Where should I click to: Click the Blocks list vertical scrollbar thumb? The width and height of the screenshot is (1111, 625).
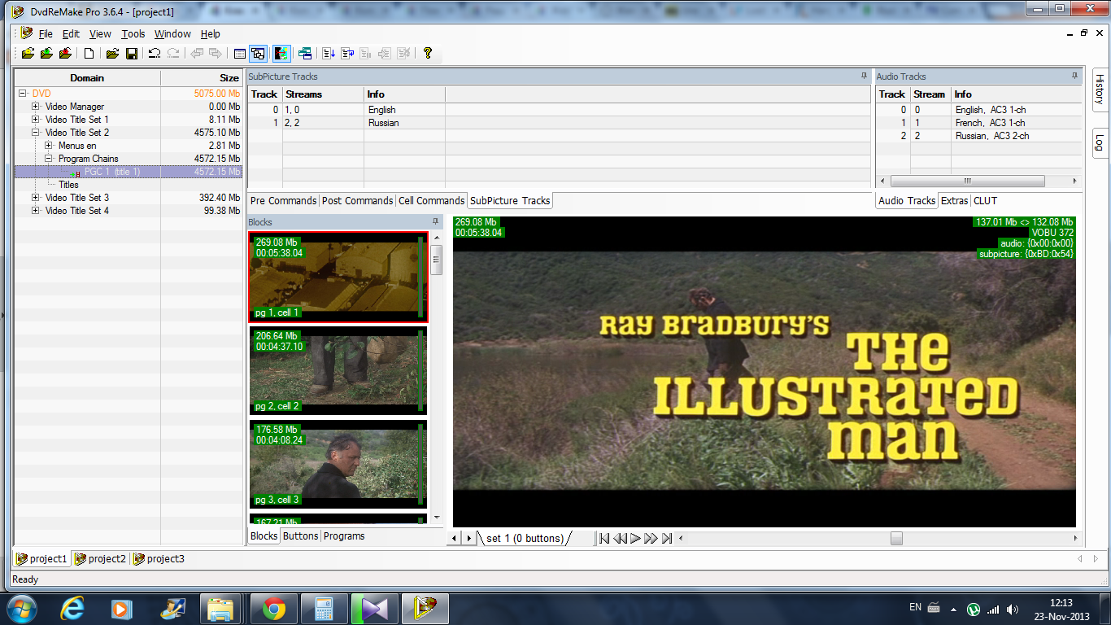tap(436, 260)
